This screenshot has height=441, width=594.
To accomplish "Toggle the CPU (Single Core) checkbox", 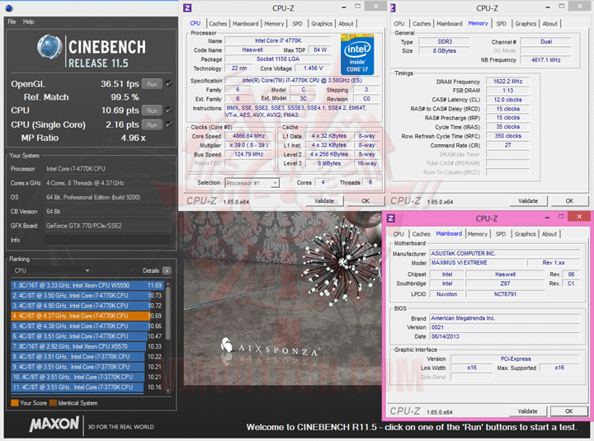I will (x=168, y=124).
